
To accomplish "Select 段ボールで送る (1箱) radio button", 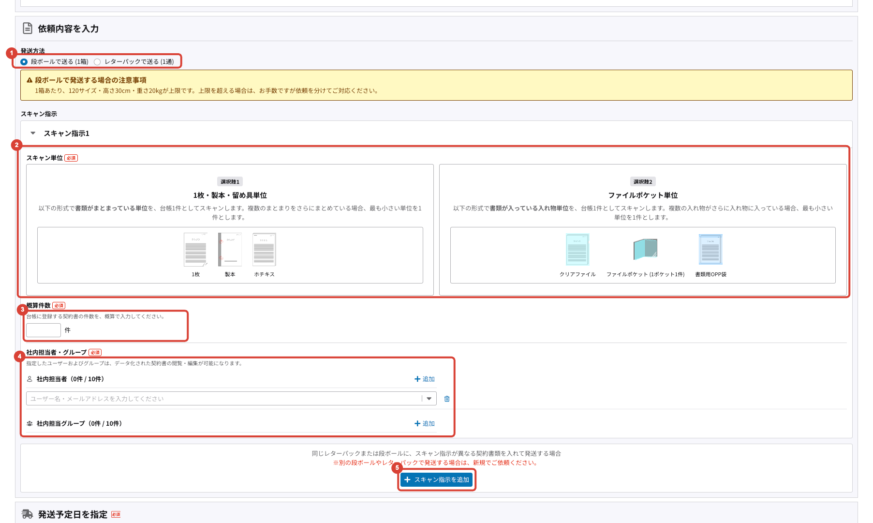I will [24, 62].
